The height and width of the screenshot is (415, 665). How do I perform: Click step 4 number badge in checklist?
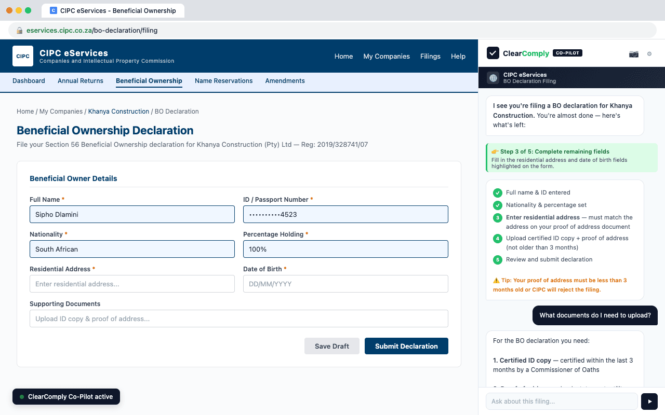498,239
